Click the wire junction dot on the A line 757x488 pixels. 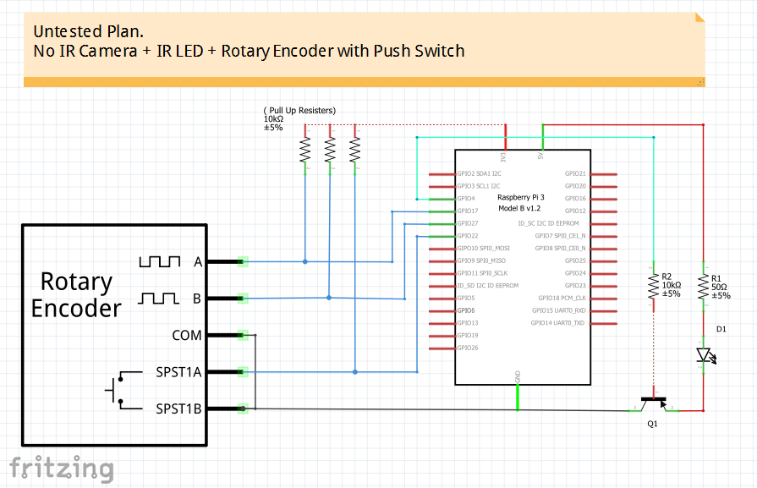pyautogui.click(x=305, y=261)
